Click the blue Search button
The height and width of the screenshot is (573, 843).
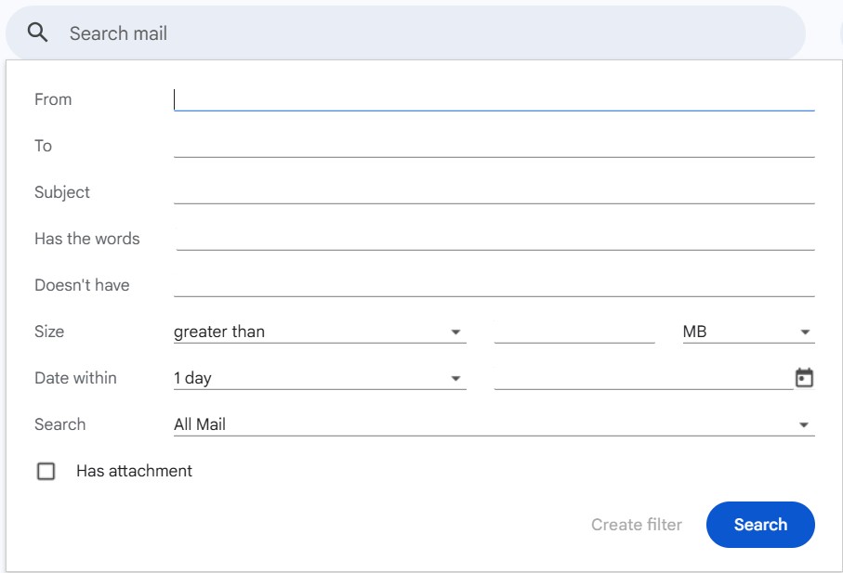tap(760, 525)
